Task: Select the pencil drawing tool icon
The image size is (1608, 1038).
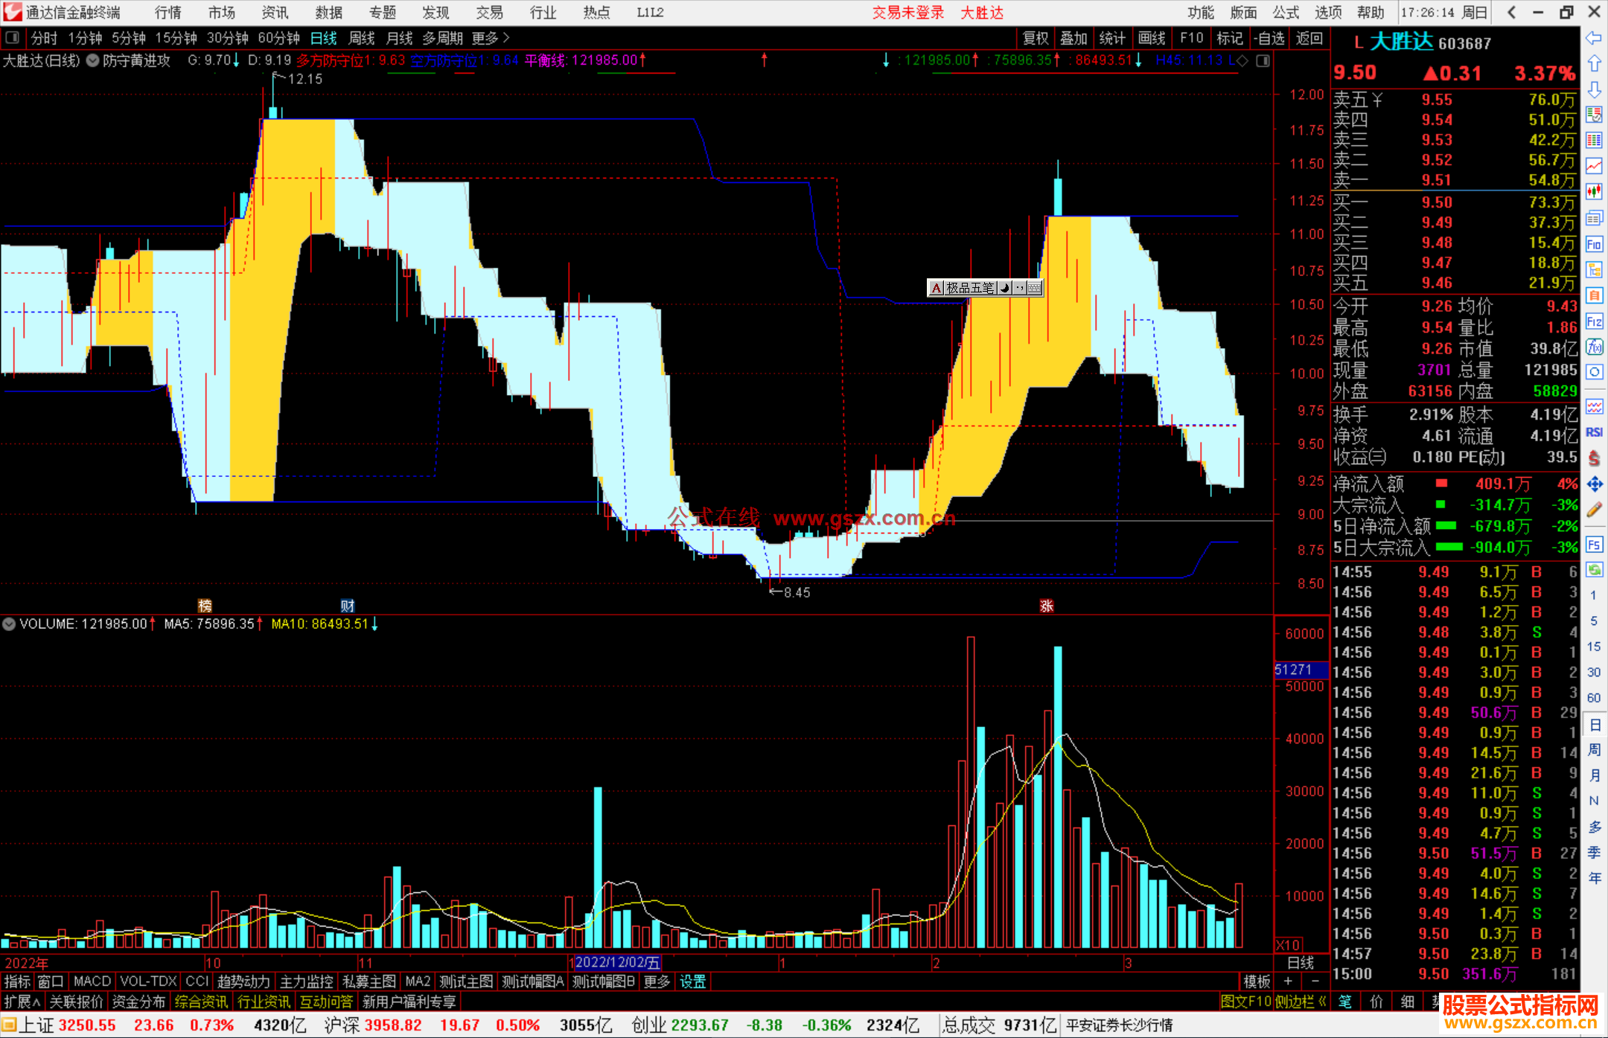Action: (x=1594, y=510)
